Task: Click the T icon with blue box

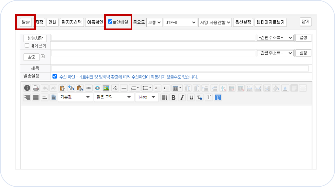Action: [200, 98]
